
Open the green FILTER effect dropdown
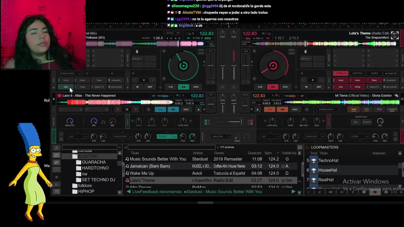click(x=167, y=137)
